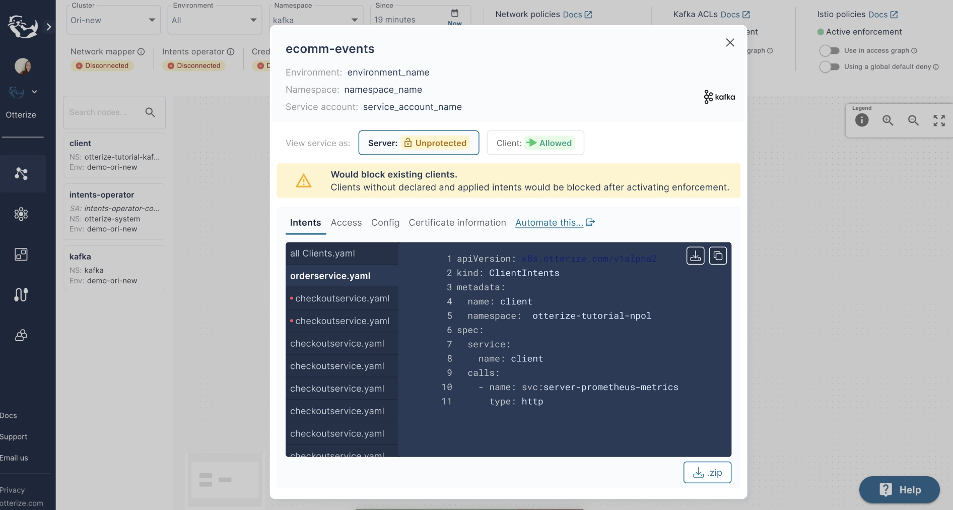Viewport: 953px width, 510px height.
Task: Download all intents as .zip
Action: point(707,473)
